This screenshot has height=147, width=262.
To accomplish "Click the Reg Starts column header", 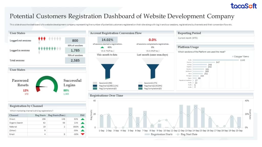I will pyautogui.click(x=40, y=115).
